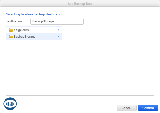
Task: Click blank space below BackupStorage in first column
Action: pos(34,67)
